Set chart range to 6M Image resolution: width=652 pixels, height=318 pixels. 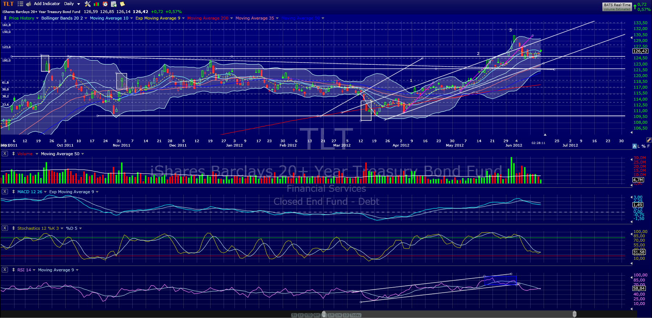click(316, 315)
